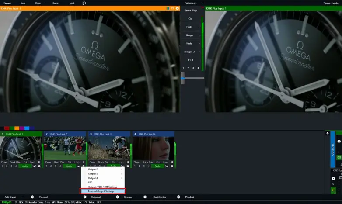
Task: Click the pin icon above OUTPUTS panel
Action: [x=328, y=133]
